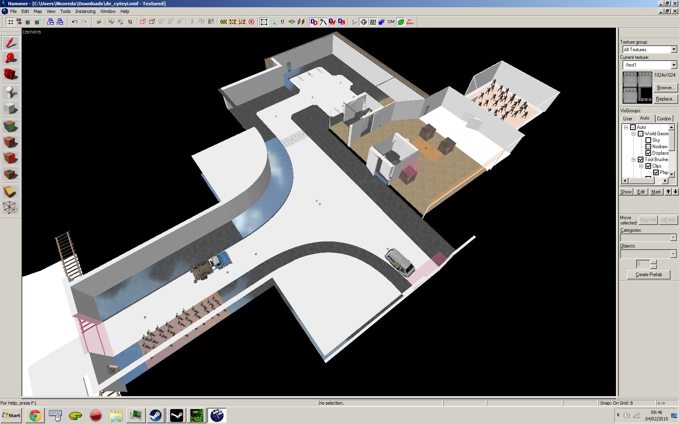
Task: Toggle the nodraw toolbar icon
Action: tap(409, 22)
